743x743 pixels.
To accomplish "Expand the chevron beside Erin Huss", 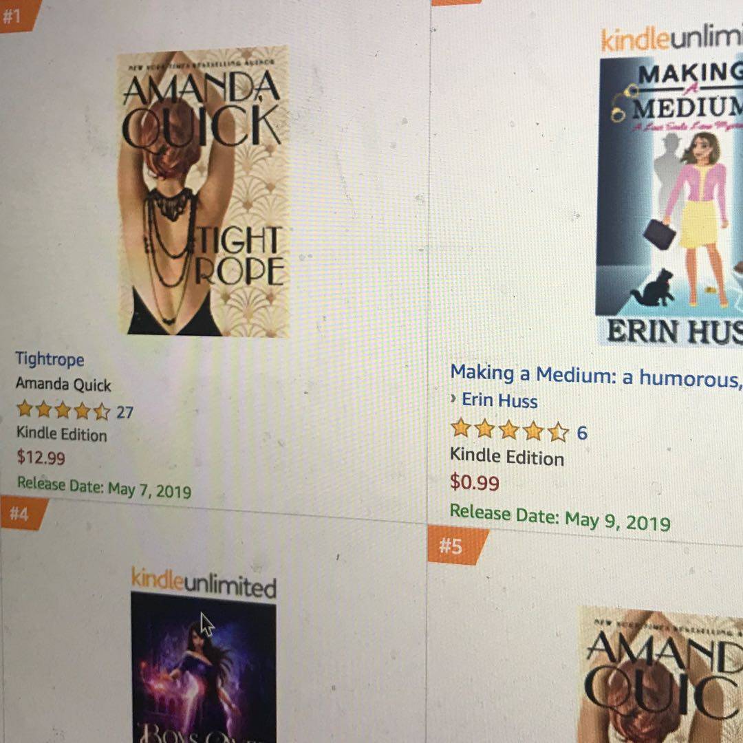I will pos(453,399).
